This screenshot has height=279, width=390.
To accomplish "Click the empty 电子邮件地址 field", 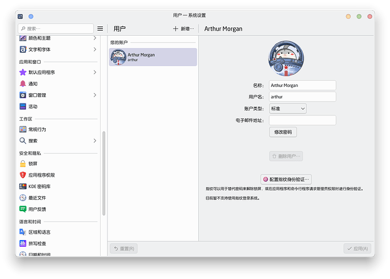I will click(x=302, y=120).
